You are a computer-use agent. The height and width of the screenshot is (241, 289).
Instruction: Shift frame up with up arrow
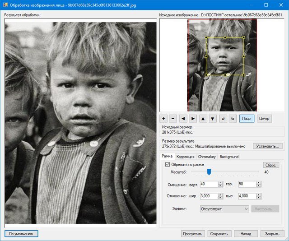(x=203, y=119)
